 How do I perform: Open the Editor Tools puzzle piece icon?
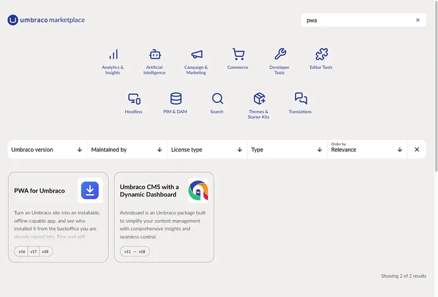[321, 54]
